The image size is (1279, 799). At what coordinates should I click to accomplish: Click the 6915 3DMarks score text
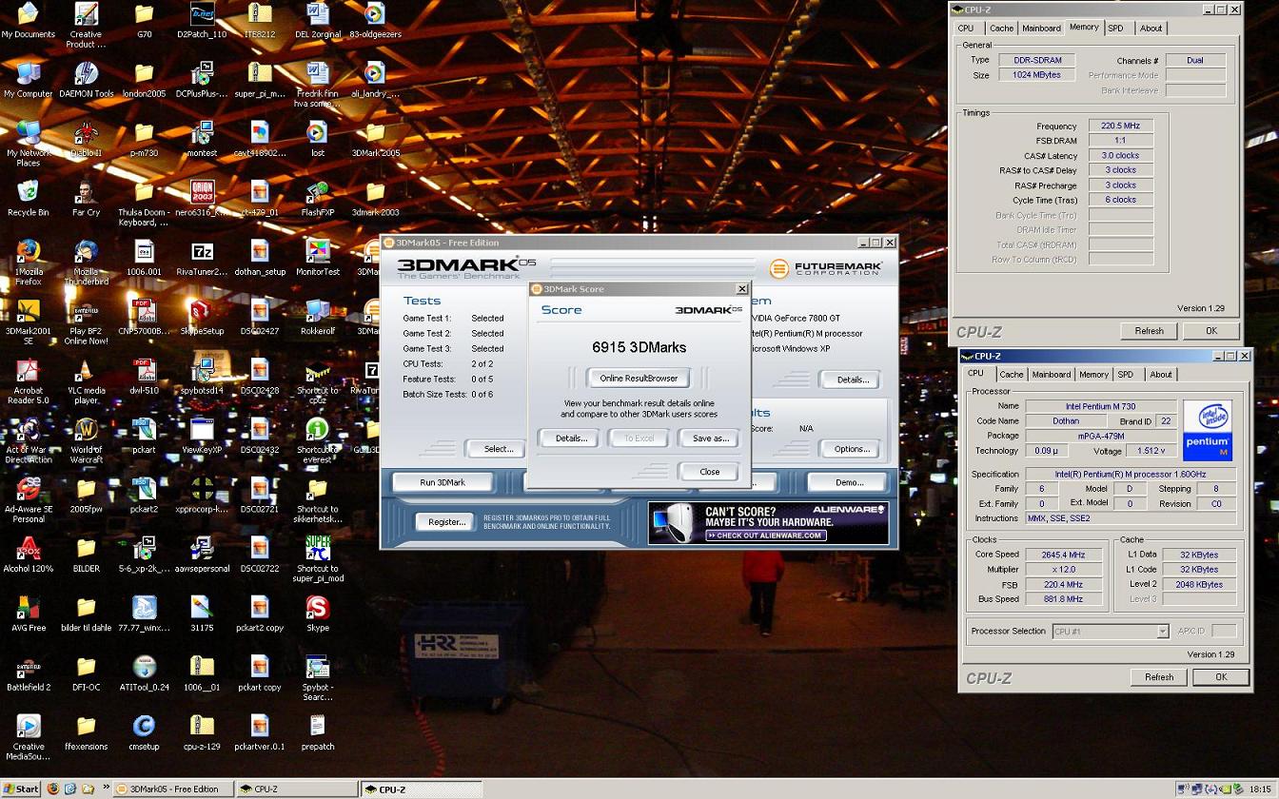click(639, 347)
